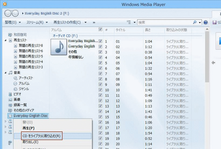Viewport: 221px width, 149px height.
Task: Click the 画像 pictures icon
Action: [10, 100]
